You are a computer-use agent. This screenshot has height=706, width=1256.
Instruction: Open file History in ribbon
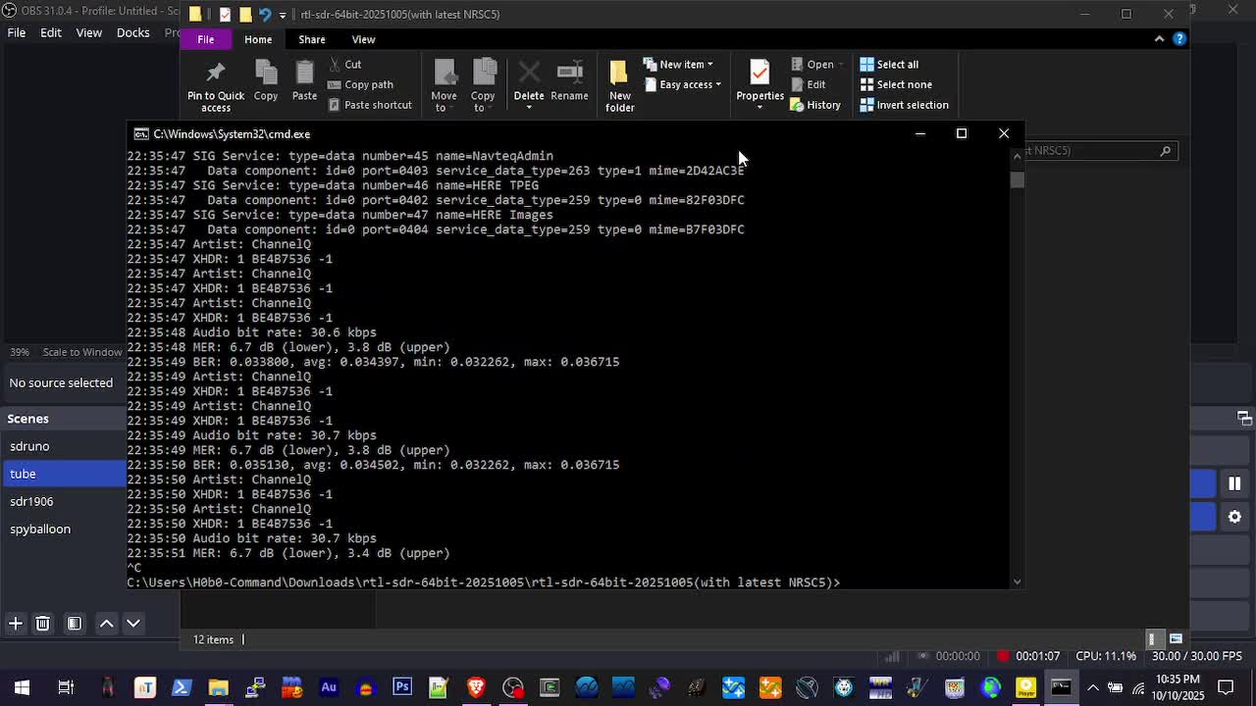pos(815,105)
